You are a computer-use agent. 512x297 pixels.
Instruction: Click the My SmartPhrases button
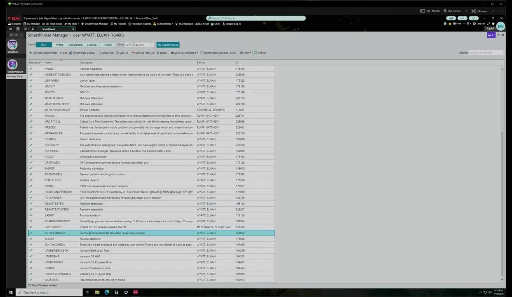(168, 45)
